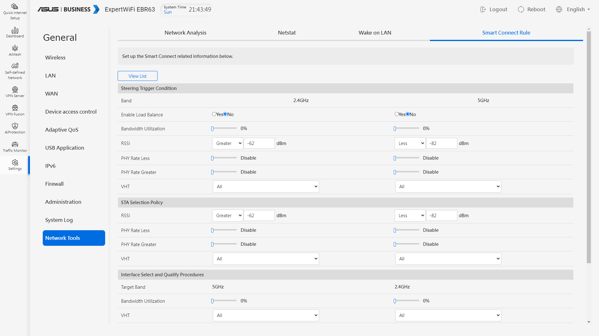
Task: Open the Quick Internet Setup icon
Action: point(15,6)
